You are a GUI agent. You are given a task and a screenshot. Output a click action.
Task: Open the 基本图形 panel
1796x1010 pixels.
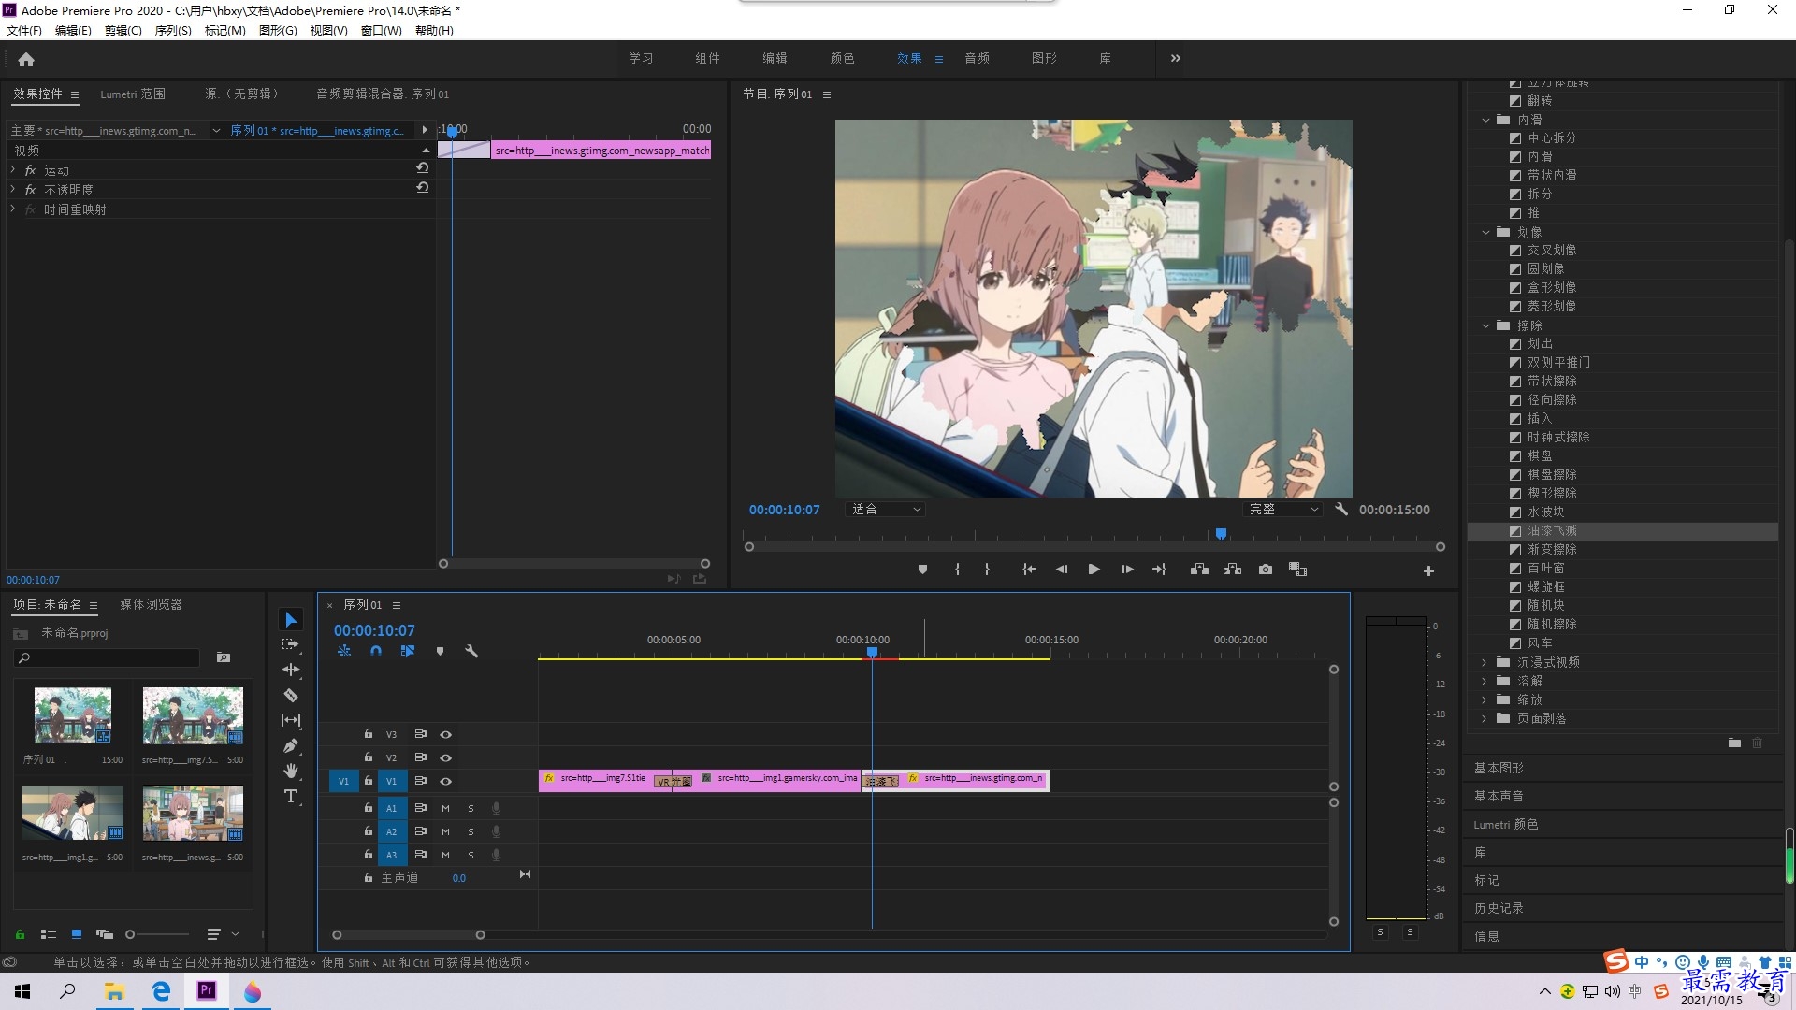pos(1499,768)
